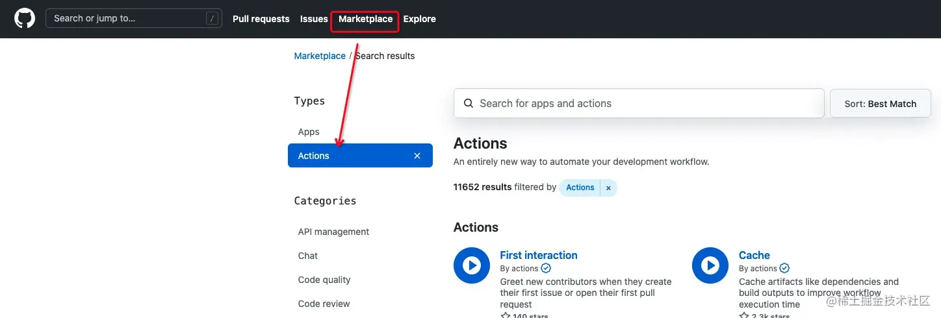The width and height of the screenshot is (941, 318).
Task: Open the Sort: Best Match dropdown
Action: click(880, 103)
